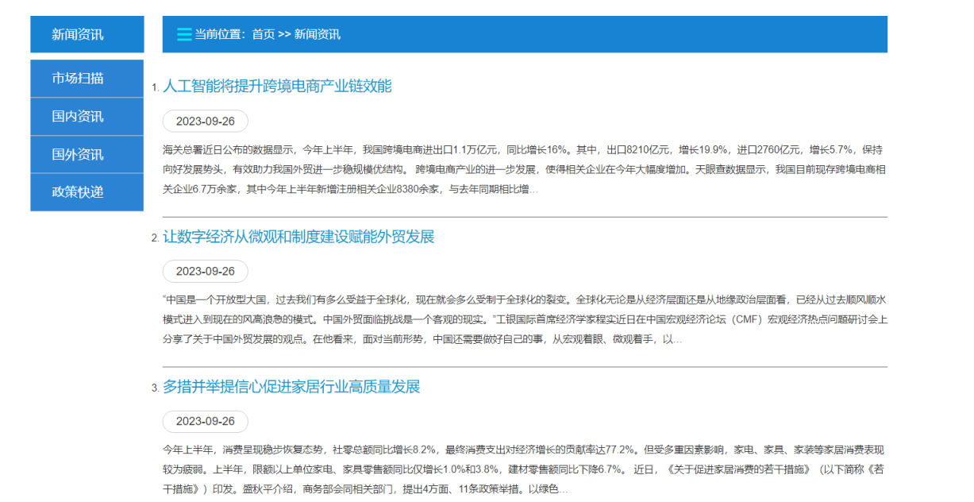This screenshot has width=974, height=502.
Task: Click the three-line menu icon beside 当前位置
Action: point(183,34)
